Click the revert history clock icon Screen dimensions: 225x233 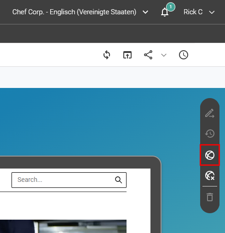tap(210, 134)
